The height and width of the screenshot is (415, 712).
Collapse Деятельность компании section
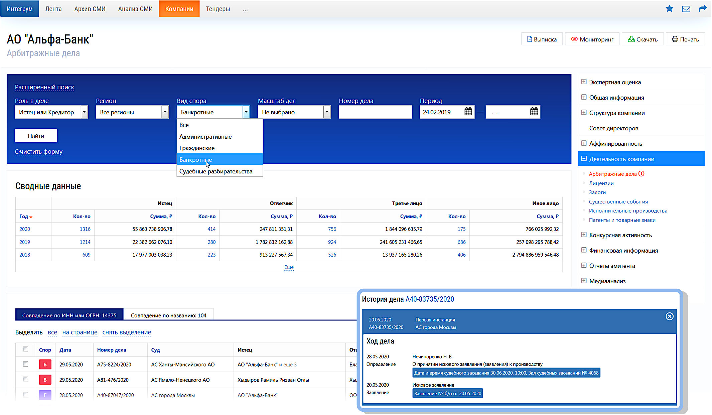click(x=584, y=159)
